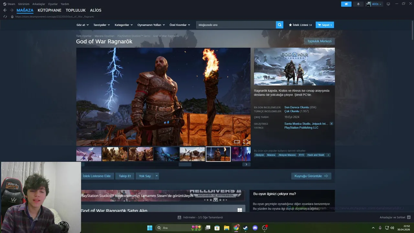Click the Aksiyon tag
This screenshot has height=233, width=414.
pyautogui.click(x=259, y=155)
